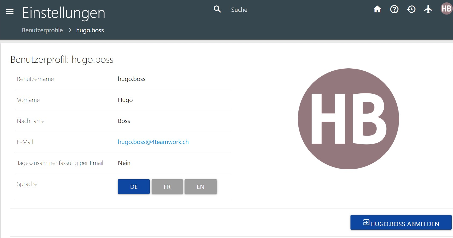
Task: Open recent history clock icon
Action: point(411,9)
